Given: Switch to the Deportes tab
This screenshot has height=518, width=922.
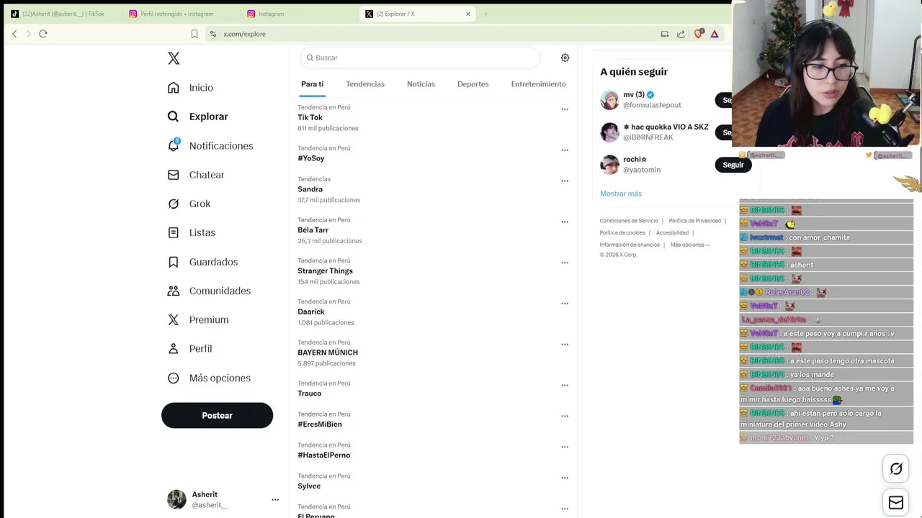Looking at the screenshot, I should click(x=473, y=84).
